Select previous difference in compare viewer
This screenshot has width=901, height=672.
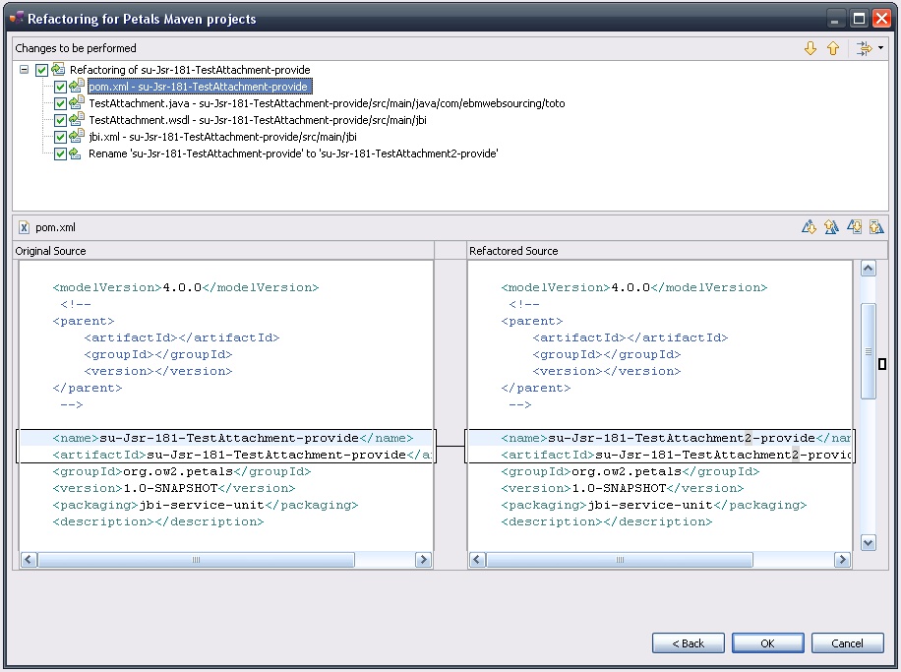[831, 227]
